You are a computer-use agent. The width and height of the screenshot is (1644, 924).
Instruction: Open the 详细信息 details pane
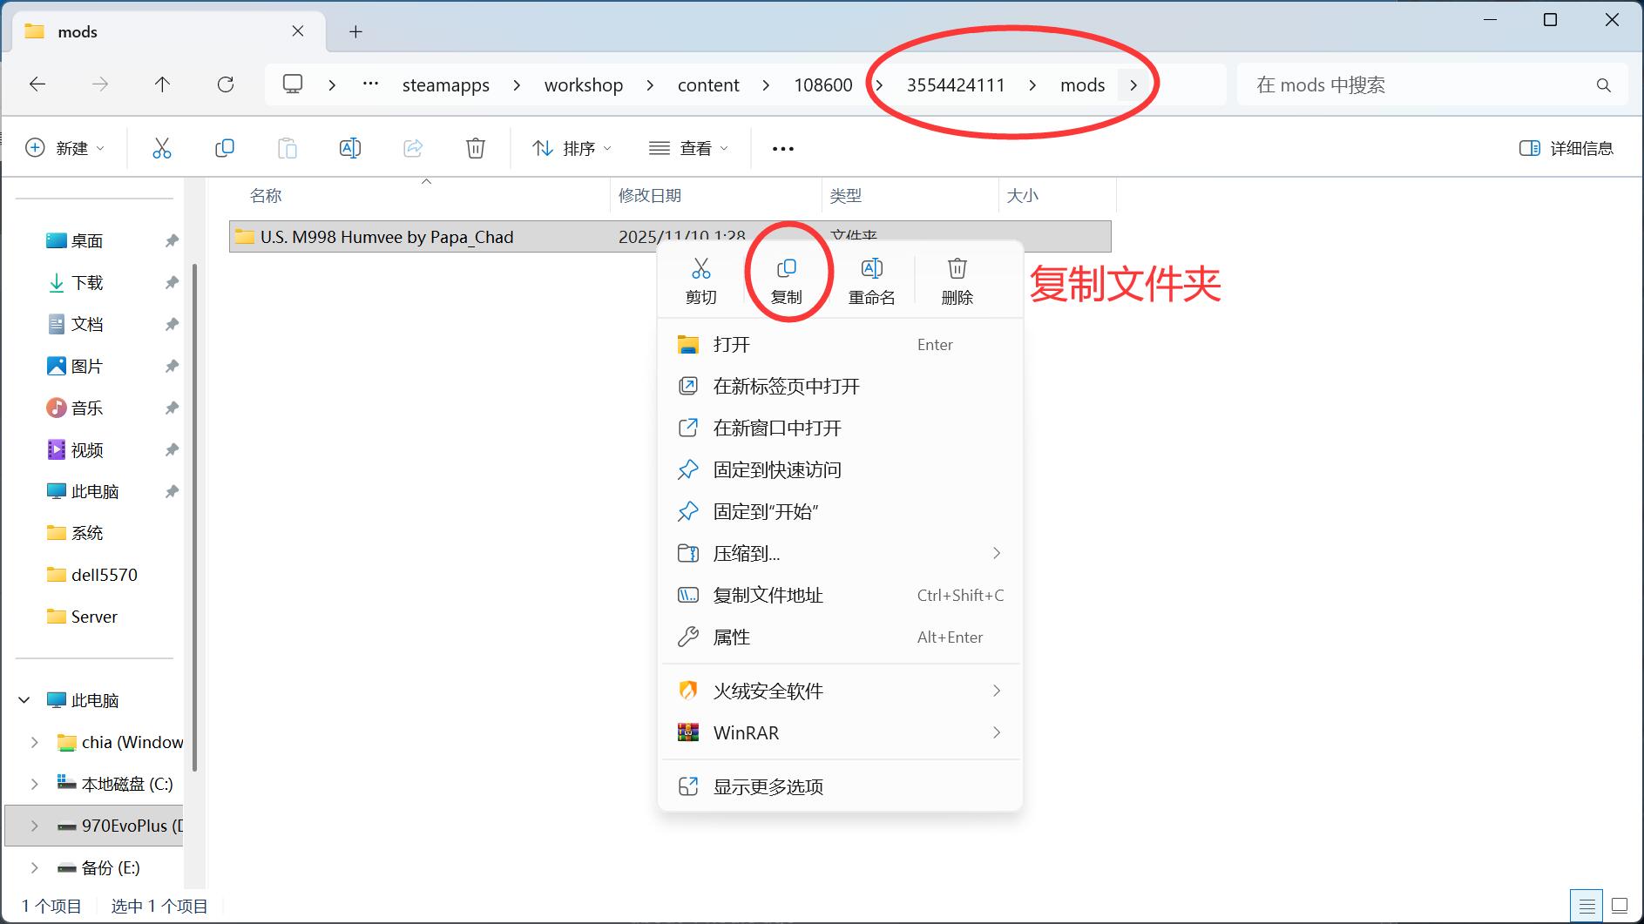click(1565, 148)
